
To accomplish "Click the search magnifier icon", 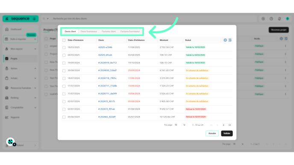I will tap(44, 19).
